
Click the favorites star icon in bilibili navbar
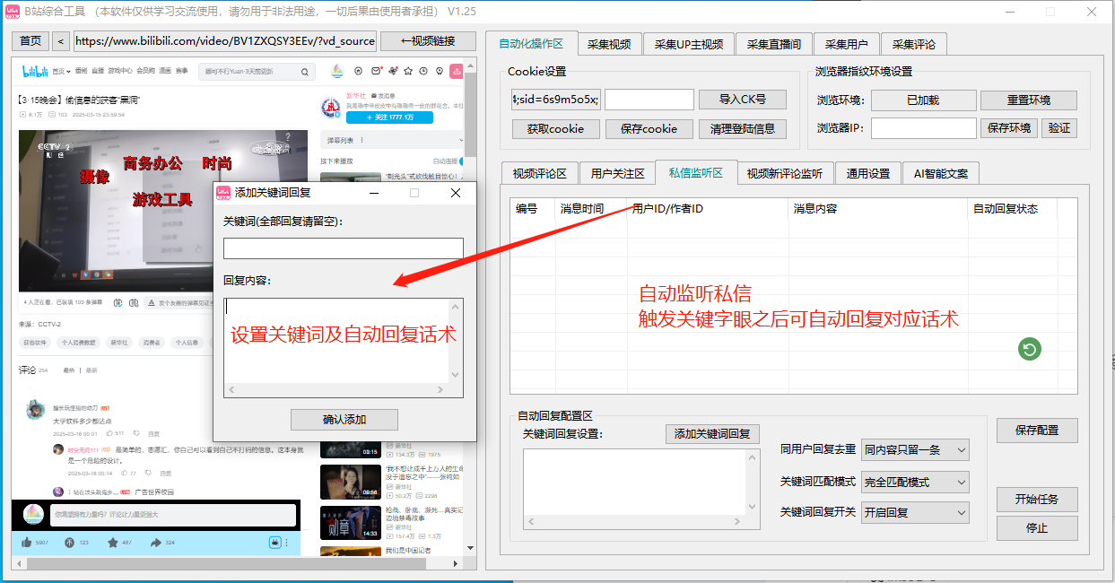[408, 71]
